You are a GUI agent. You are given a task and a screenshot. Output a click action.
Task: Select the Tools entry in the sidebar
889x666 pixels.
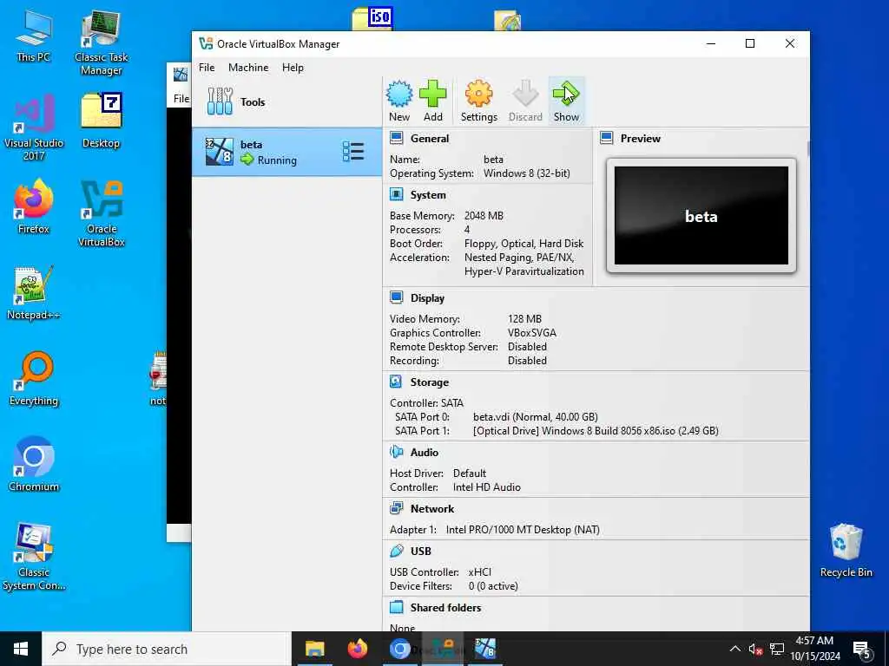pos(286,102)
